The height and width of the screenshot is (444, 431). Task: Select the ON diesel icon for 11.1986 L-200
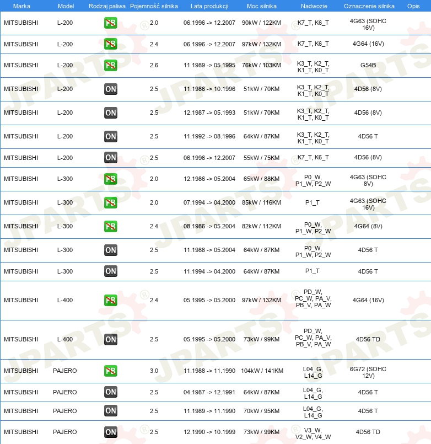coord(111,89)
